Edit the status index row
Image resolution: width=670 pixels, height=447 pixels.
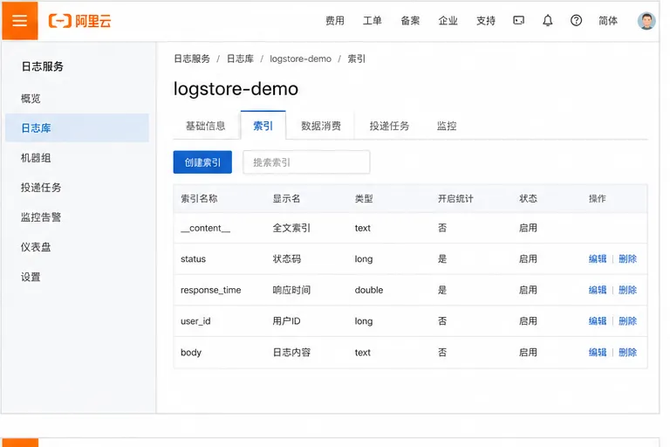pyautogui.click(x=598, y=258)
